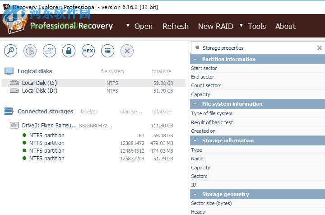Click the Sector size (bytes) row
This screenshot has height=215, width=325.
(x=257, y=203)
